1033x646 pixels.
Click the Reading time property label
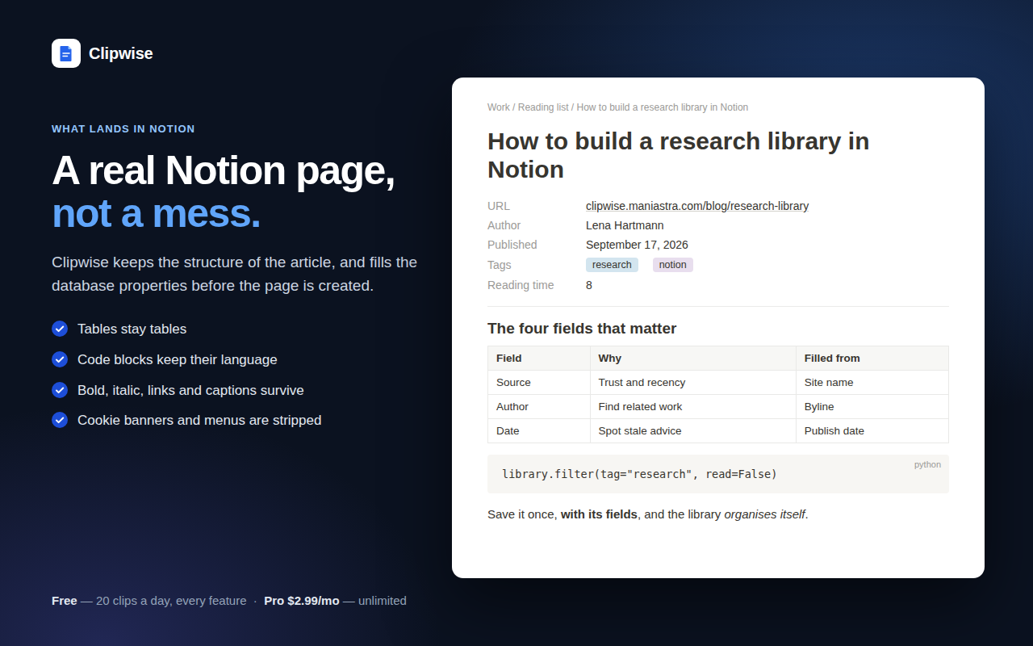tap(521, 285)
